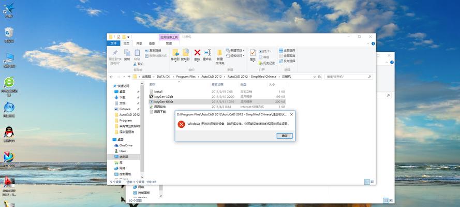The width and height of the screenshot is (460, 207).
Task: Select 此电脑 in the navigation pane
Action: 123,157
